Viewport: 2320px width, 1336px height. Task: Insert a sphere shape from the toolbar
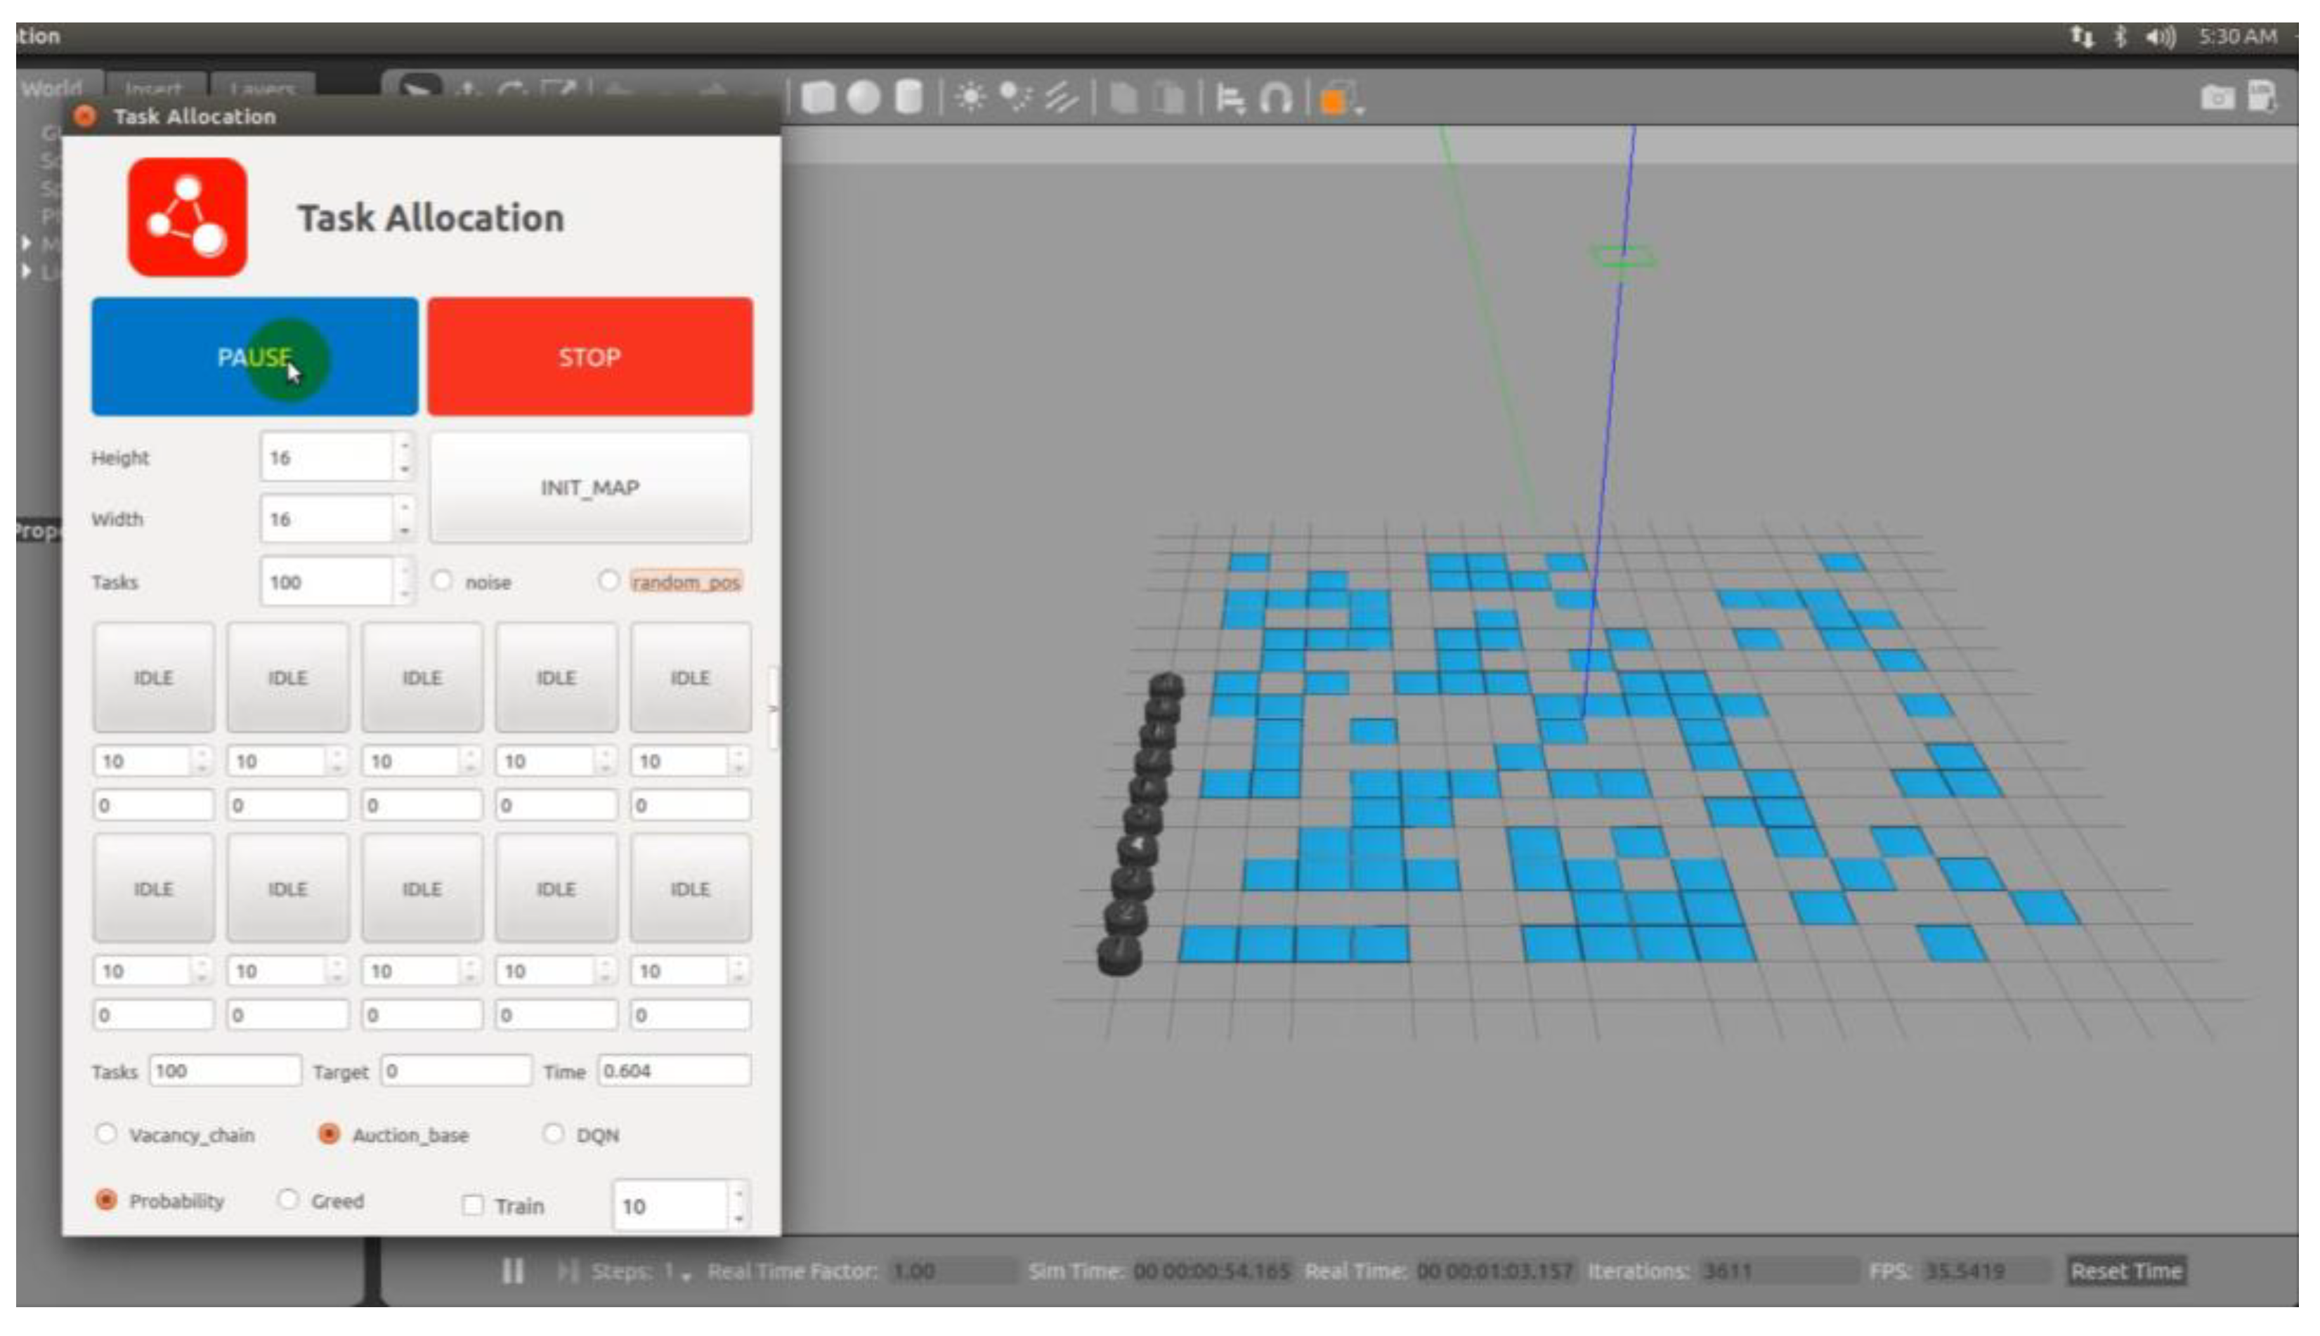[863, 97]
